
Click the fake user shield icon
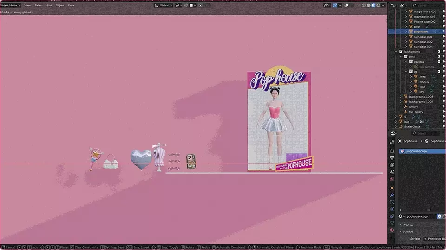click(x=439, y=216)
